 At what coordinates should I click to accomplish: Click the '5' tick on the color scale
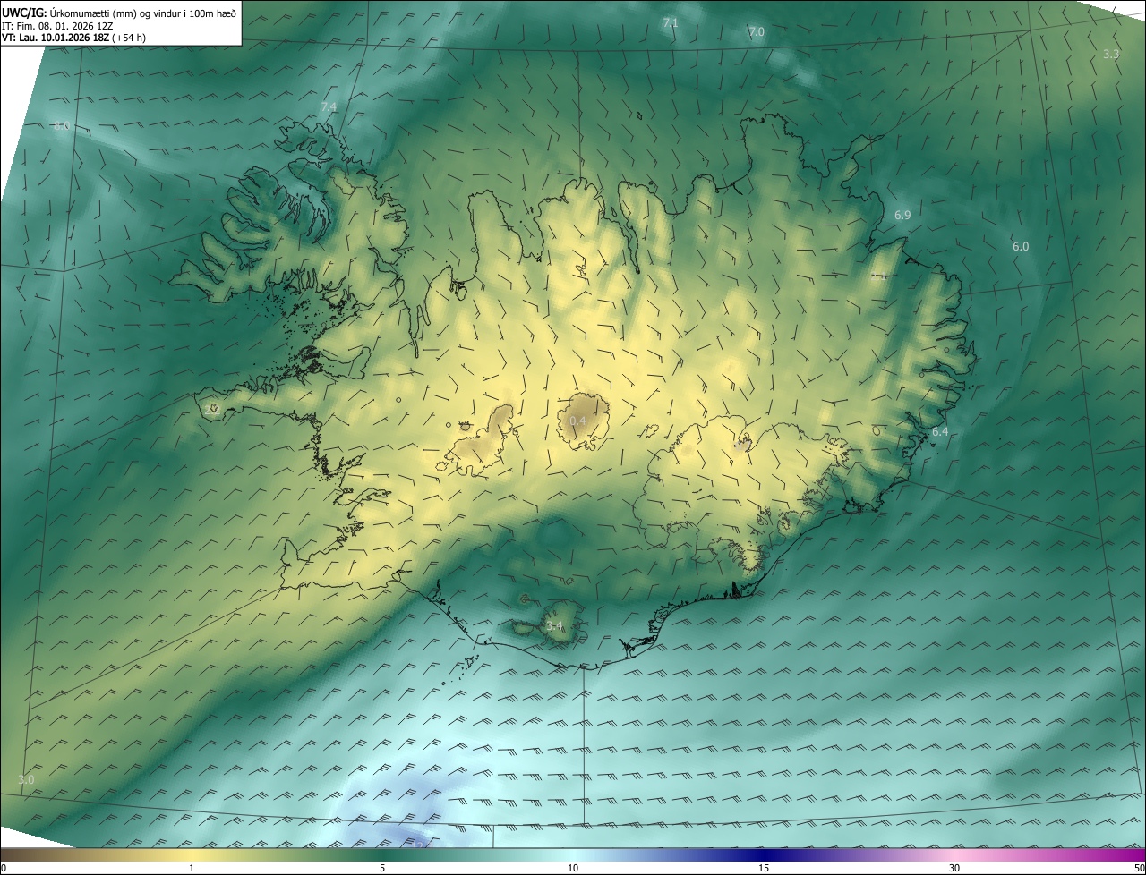(x=382, y=868)
